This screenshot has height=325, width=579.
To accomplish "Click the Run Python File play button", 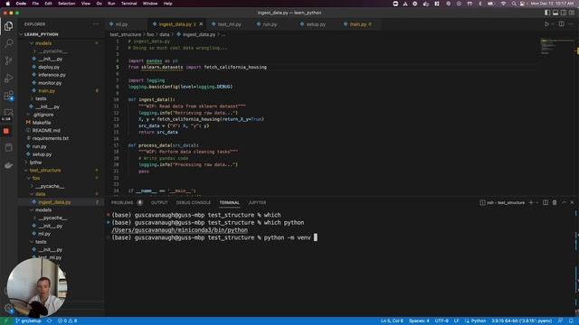I will (546, 24).
